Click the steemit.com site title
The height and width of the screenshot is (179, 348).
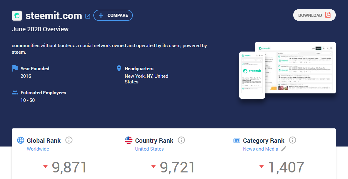pyautogui.click(x=54, y=16)
